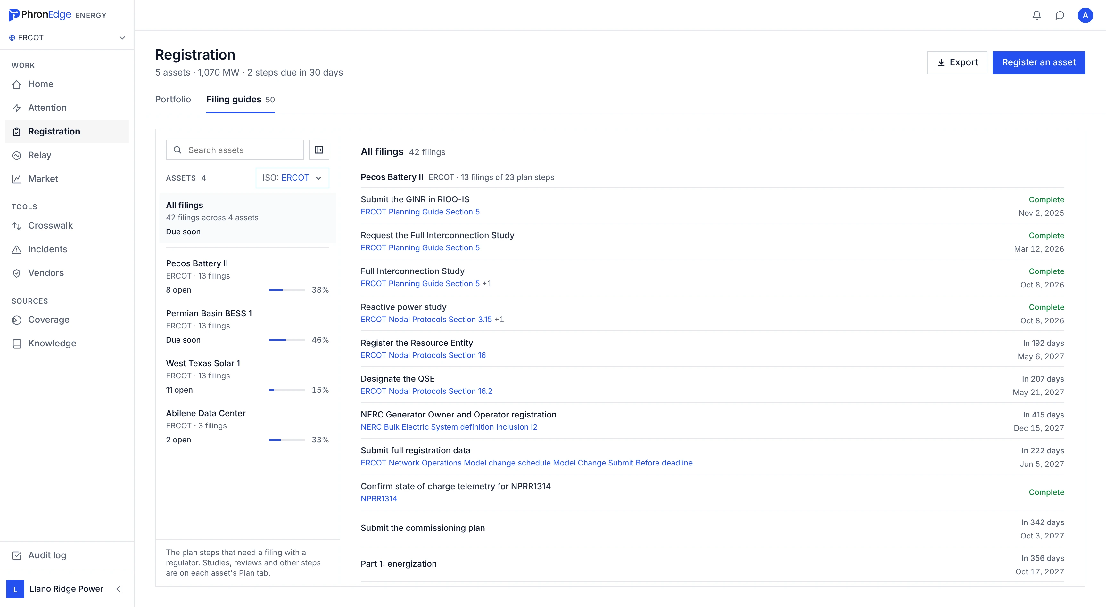The height and width of the screenshot is (607, 1106).
Task: Click the Coverage icon in Sources
Action: (x=17, y=320)
